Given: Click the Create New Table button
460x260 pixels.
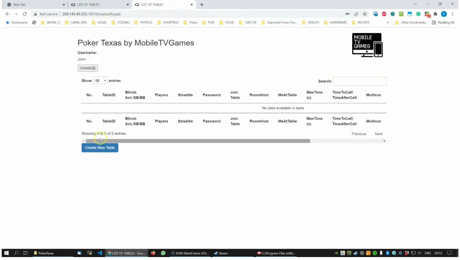Looking at the screenshot, I should coord(100,148).
